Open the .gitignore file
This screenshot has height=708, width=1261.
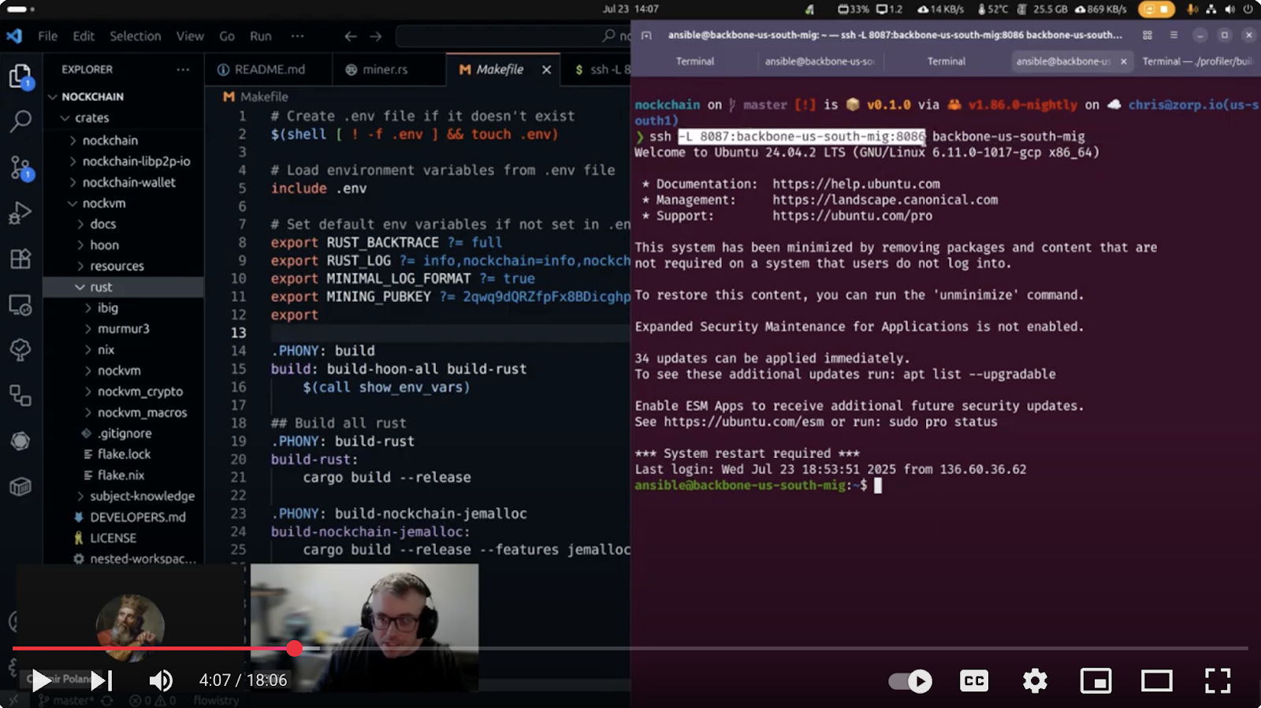click(125, 433)
